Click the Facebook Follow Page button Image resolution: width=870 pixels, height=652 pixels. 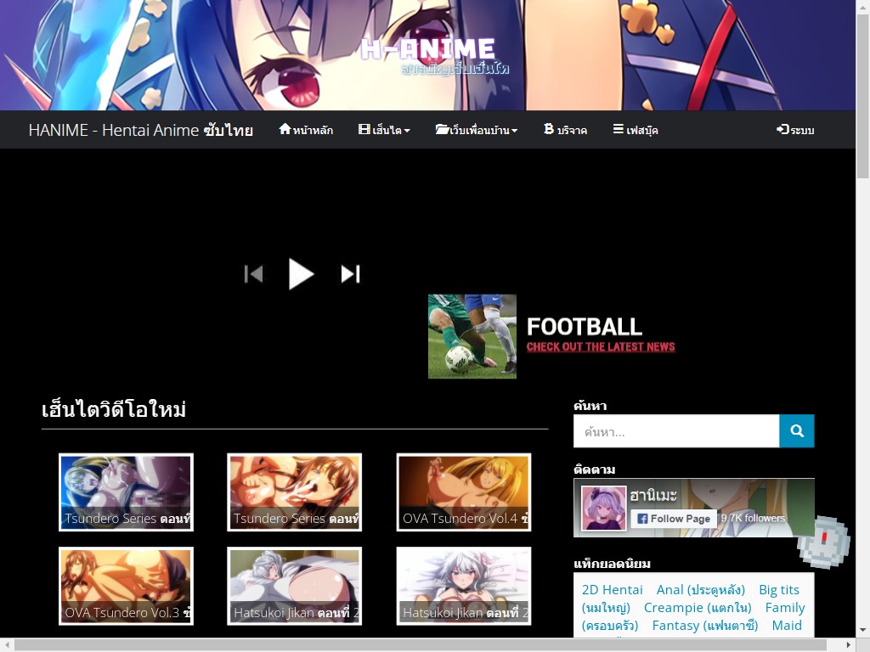[x=673, y=519]
